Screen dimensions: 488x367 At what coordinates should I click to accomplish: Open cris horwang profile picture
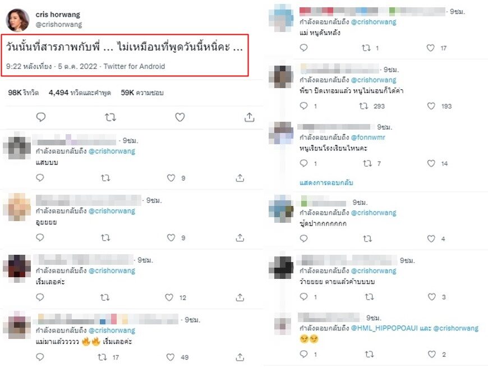[17, 20]
